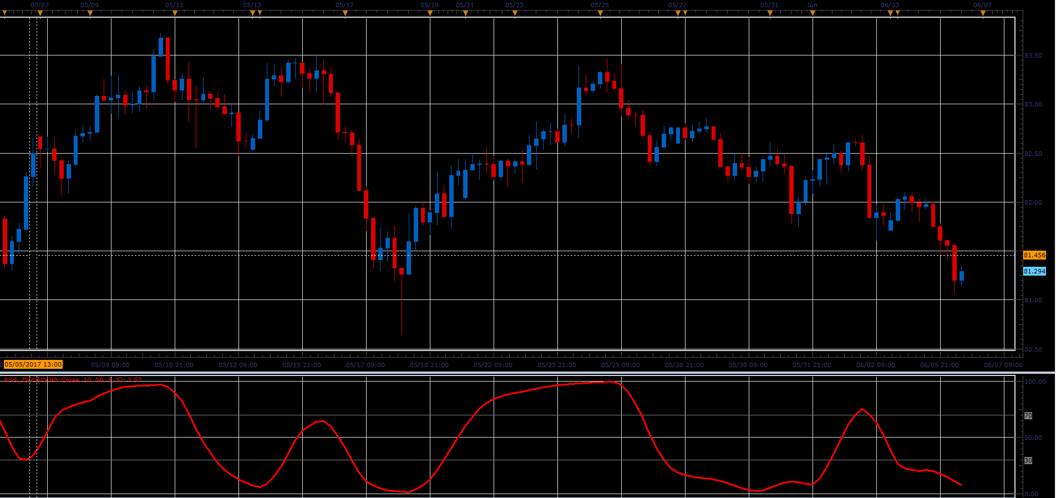
Task: Click the orange marker under 05/21
Action: tap(465, 13)
